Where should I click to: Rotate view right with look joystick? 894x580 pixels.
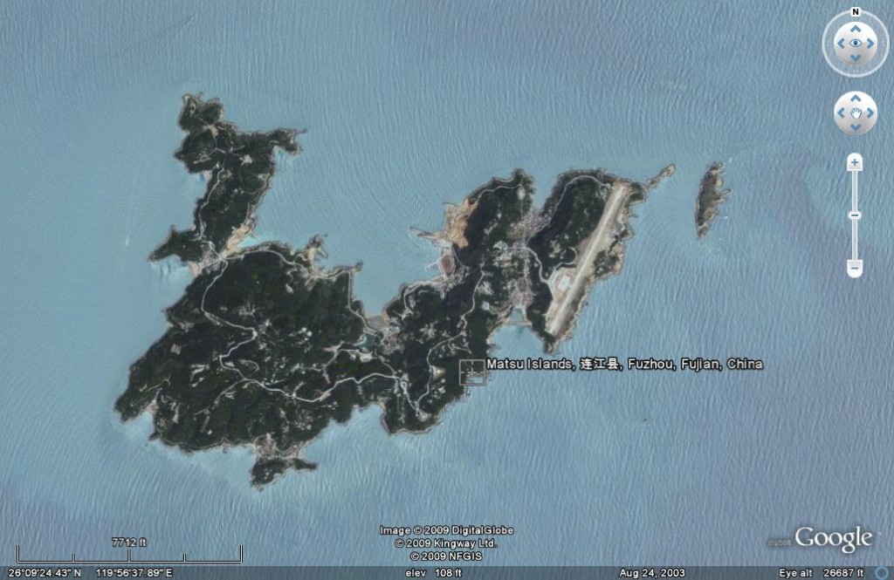(x=870, y=43)
